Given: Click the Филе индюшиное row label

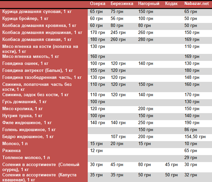Looking at the screenshot, I should (x=27, y=122).
